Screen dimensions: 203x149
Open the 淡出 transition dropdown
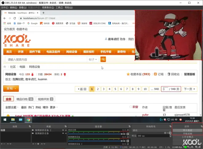pyautogui.click(x=151, y=130)
